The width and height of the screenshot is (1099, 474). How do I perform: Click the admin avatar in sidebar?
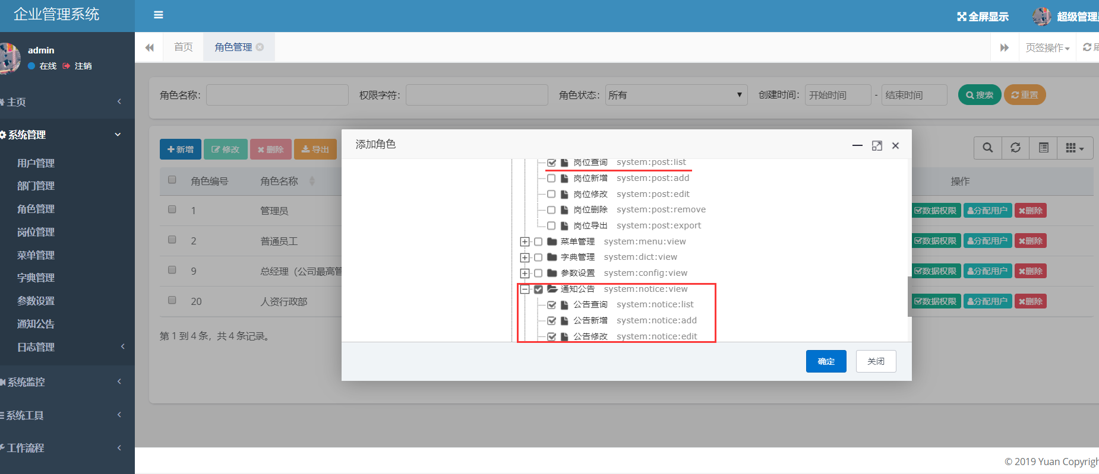pos(9,58)
